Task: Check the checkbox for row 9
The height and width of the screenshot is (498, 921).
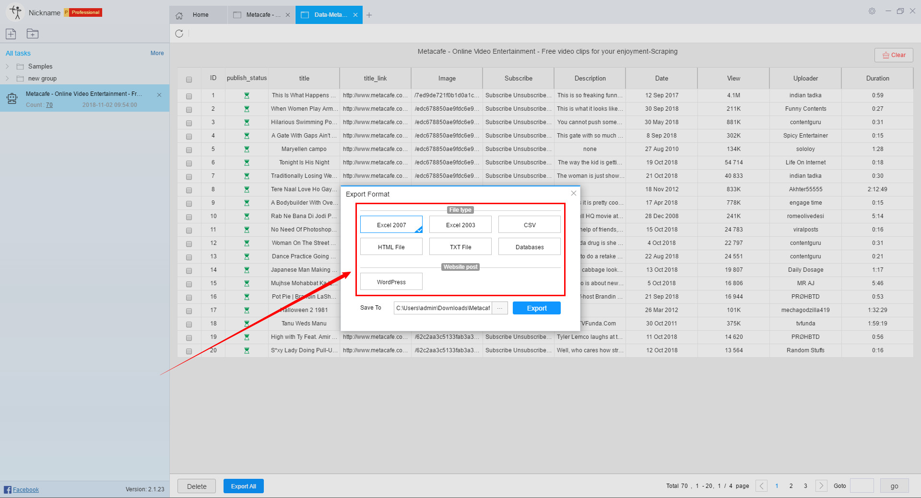Action: (x=189, y=204)
